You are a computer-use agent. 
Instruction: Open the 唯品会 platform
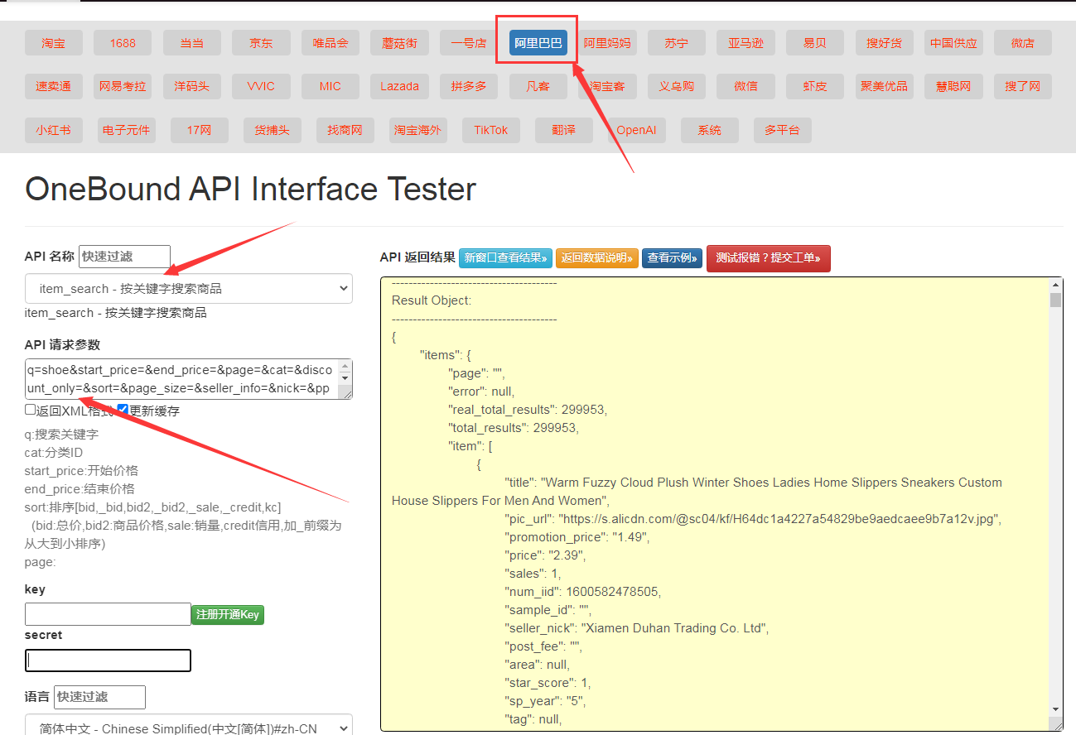(x=331, y=43)
